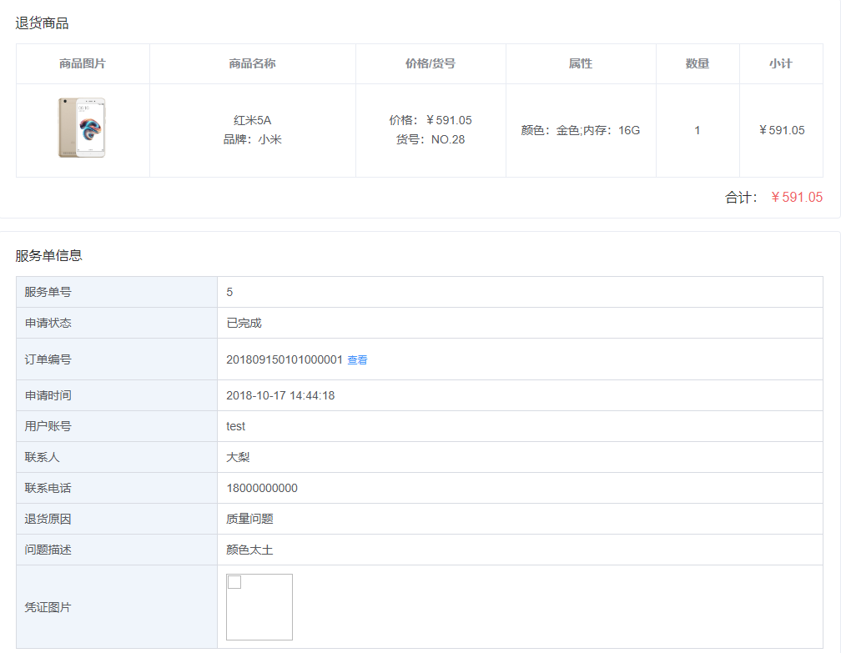Click the 商品名称 column header
This screenshot has width=841, height=653.
coord(252,63)
